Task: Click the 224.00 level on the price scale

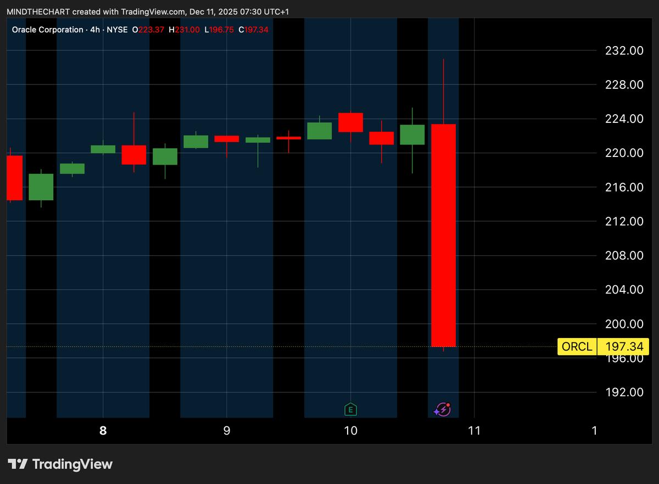Action: tap(623, 119)
